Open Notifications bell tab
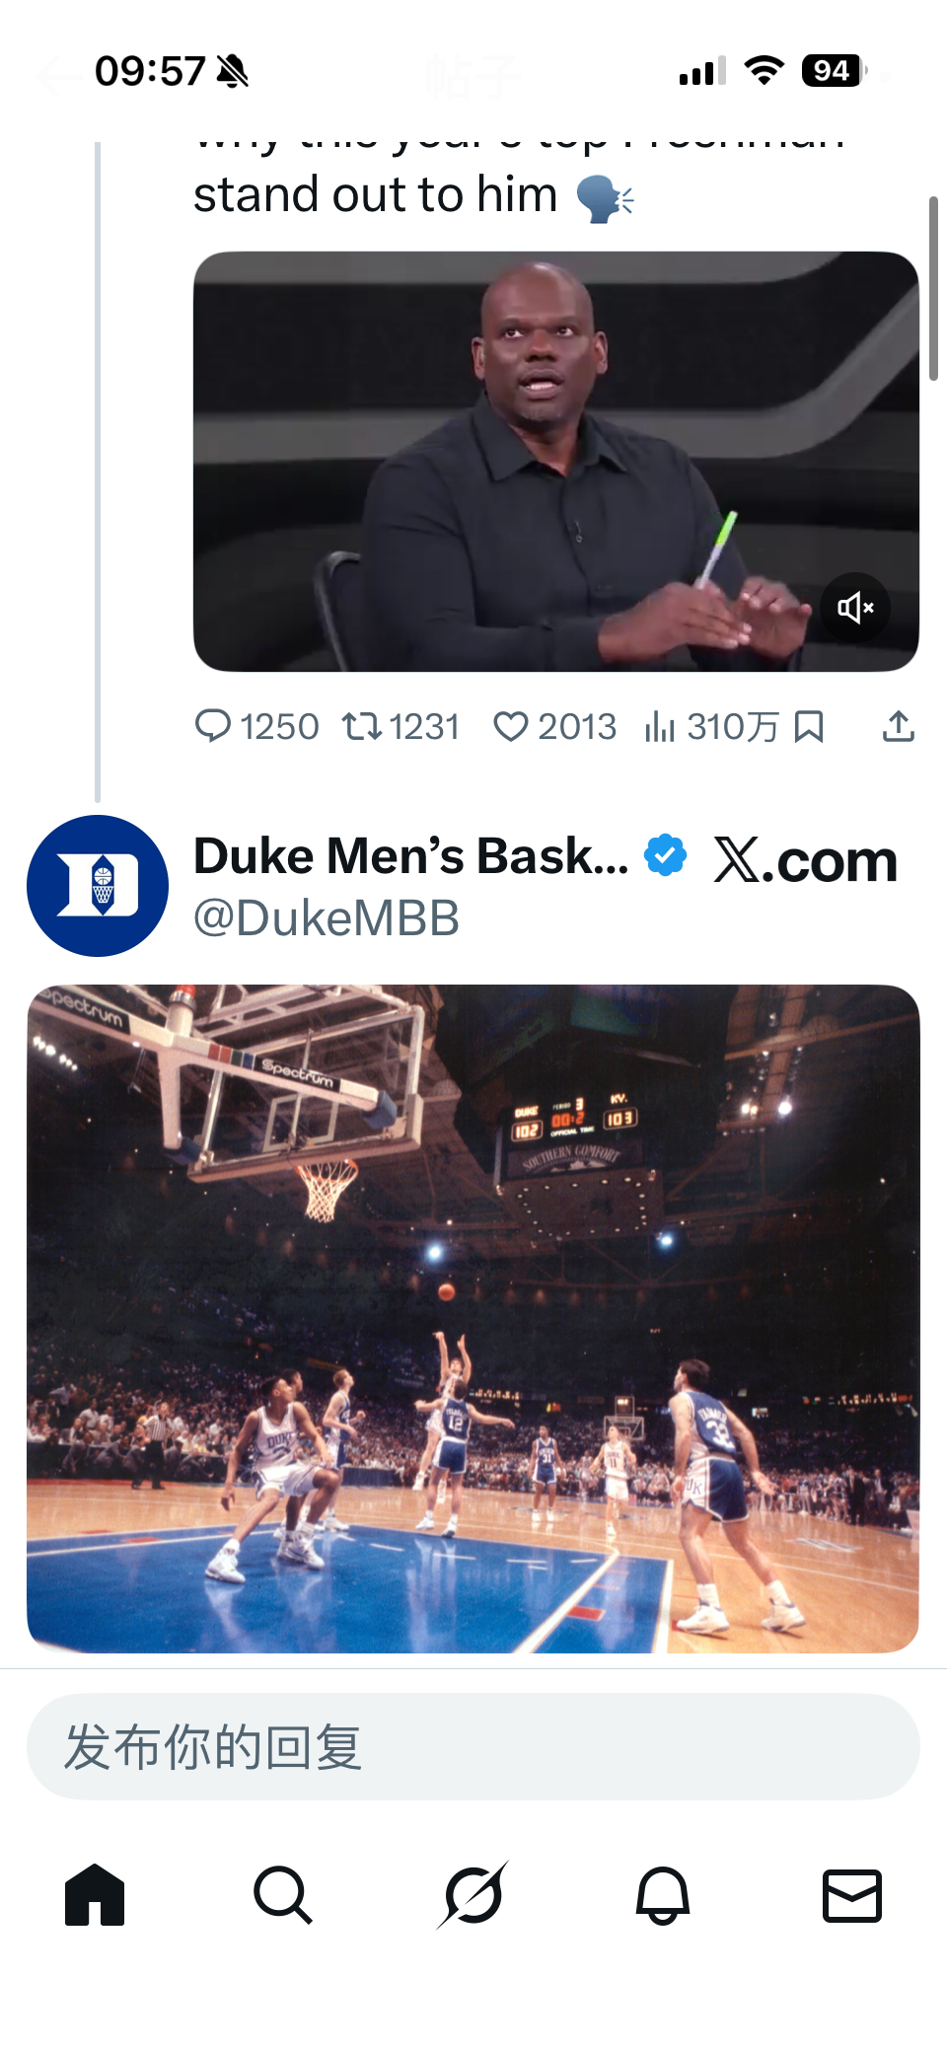The width and height of the screenshot is (947, 2051). (x=662, y=1894)
